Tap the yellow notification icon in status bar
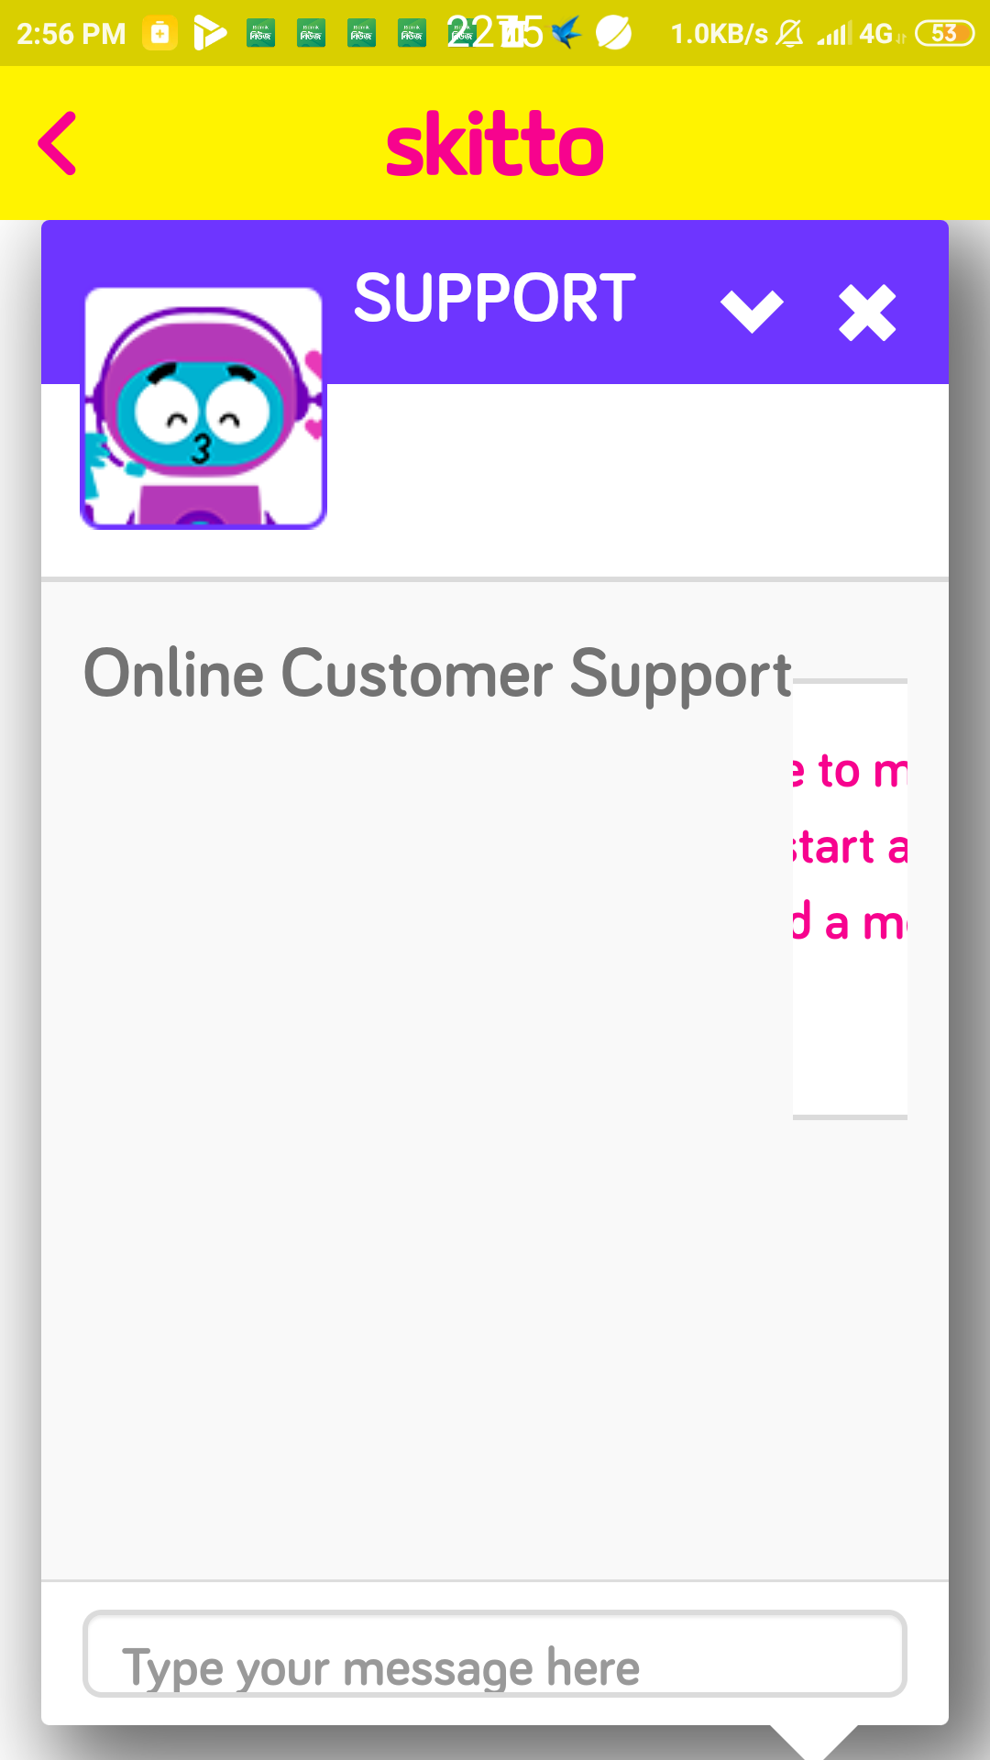 [159, 34]
